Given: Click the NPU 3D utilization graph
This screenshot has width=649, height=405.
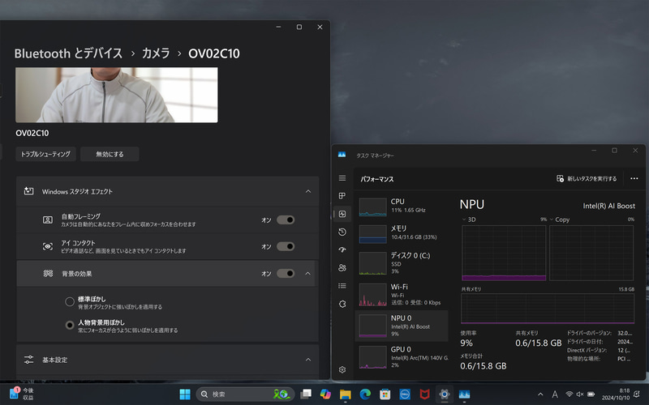Looking at the screenshot, I should 504,253.
